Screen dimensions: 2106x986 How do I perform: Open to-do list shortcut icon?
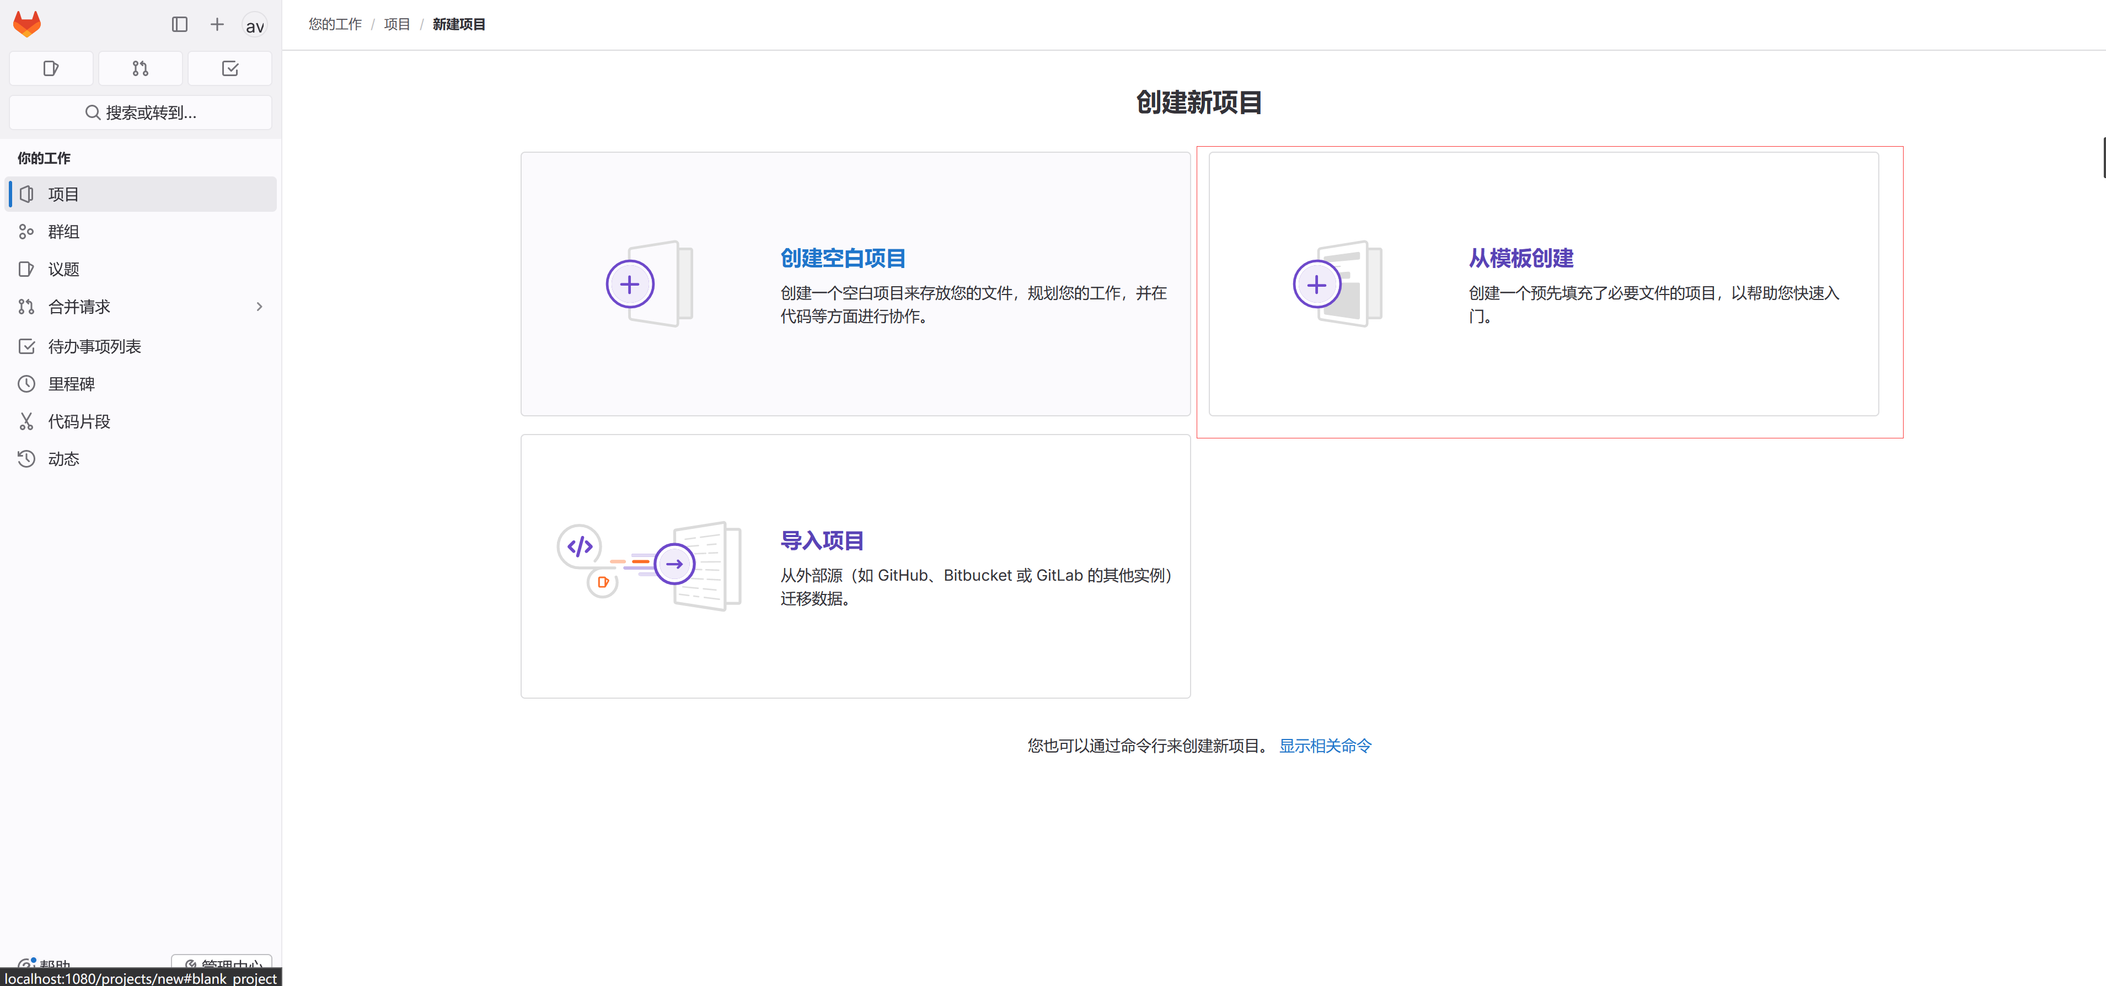230,69
